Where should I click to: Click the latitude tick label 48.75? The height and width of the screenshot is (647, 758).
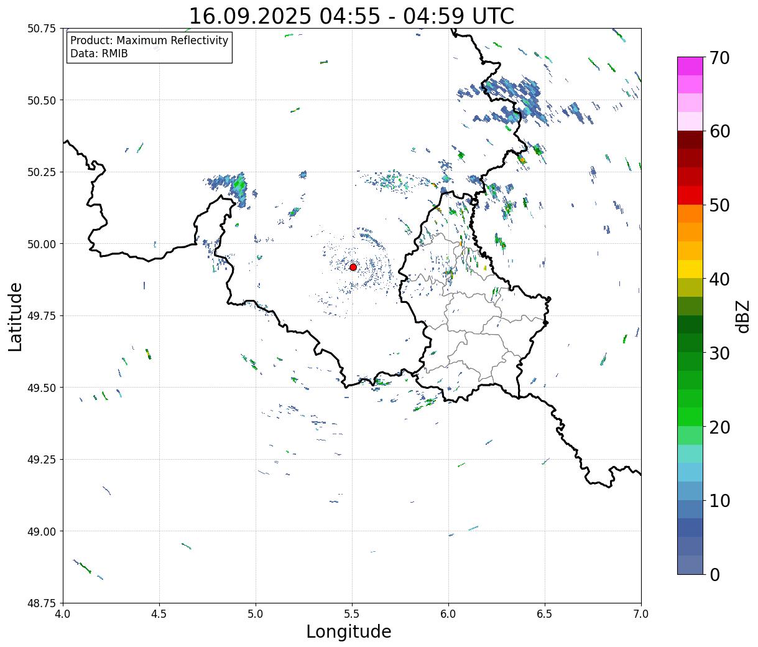pos(42,603)
